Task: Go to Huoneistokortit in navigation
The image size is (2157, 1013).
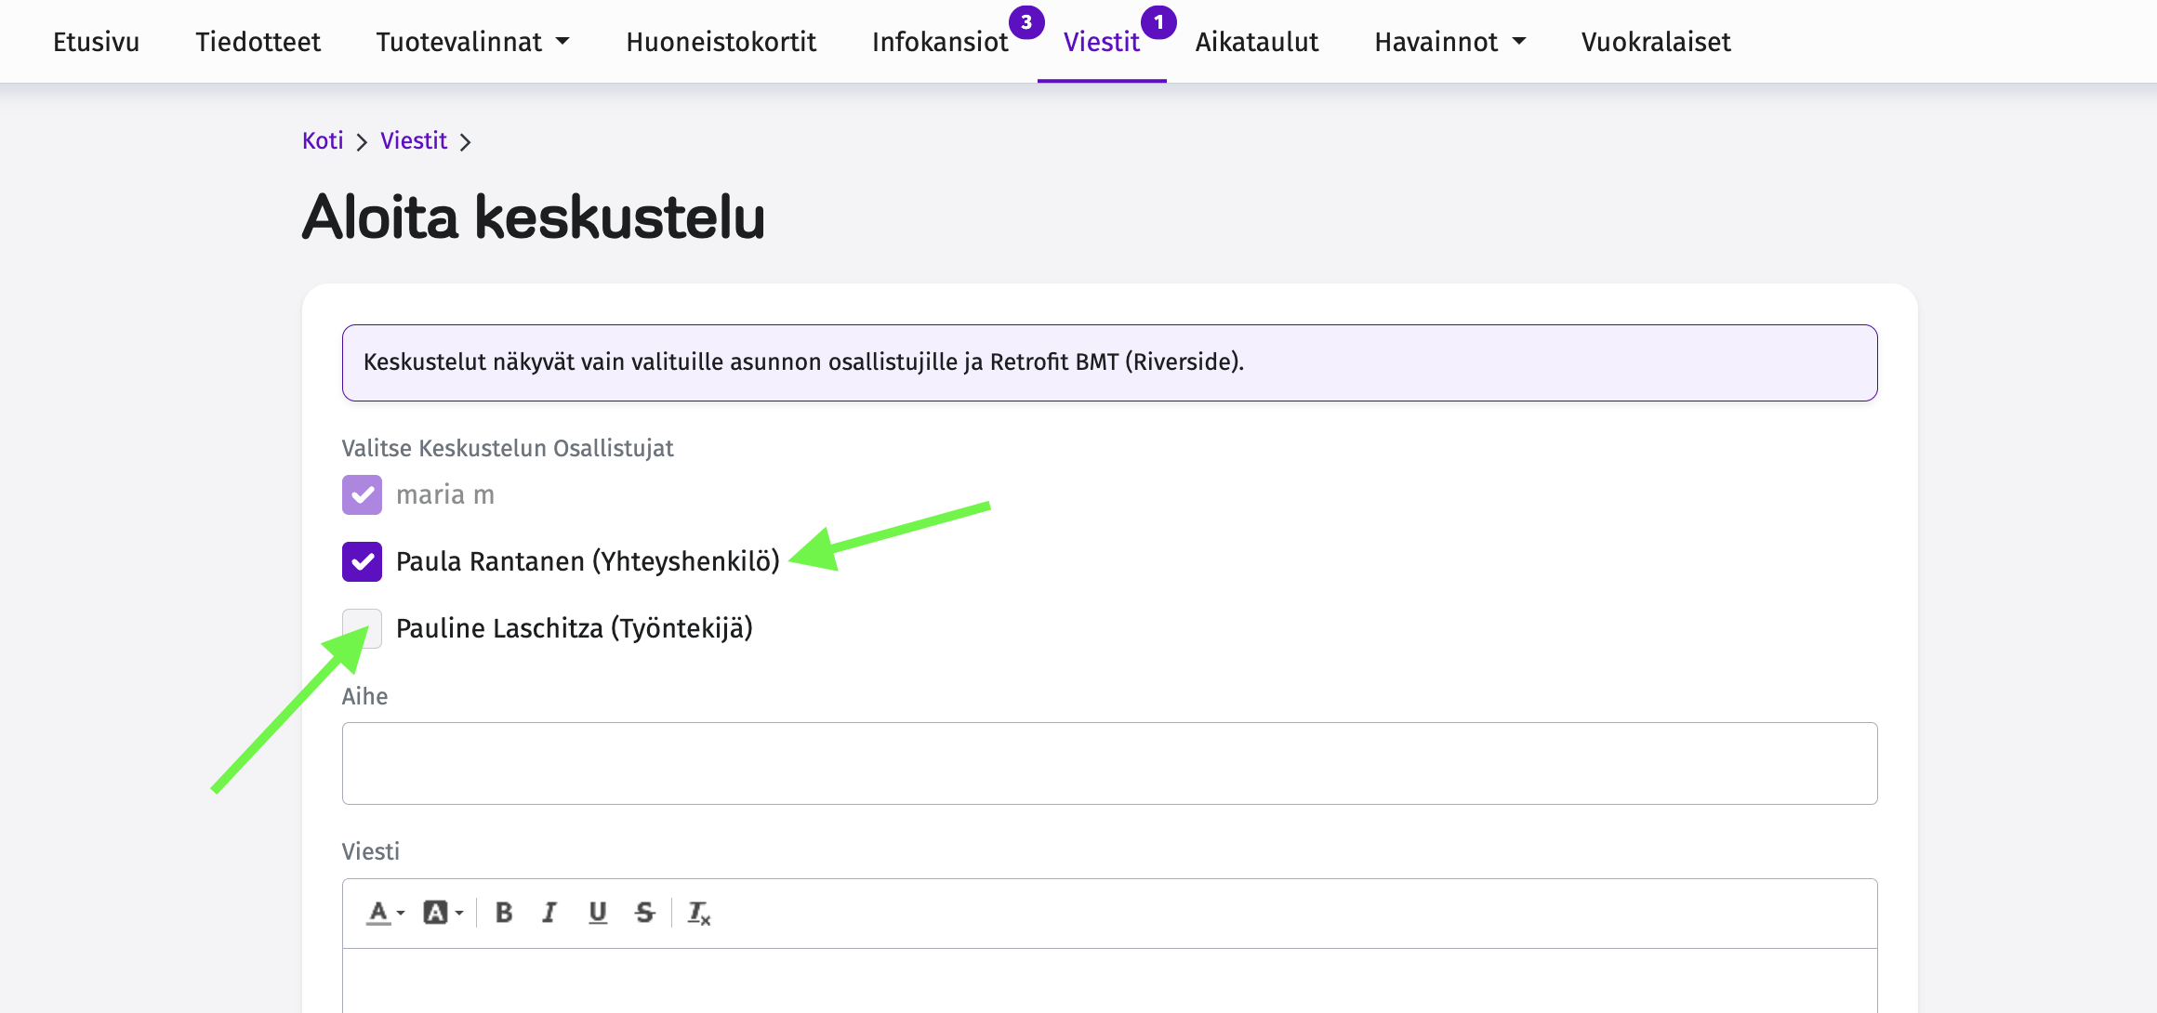Action: 721,42
